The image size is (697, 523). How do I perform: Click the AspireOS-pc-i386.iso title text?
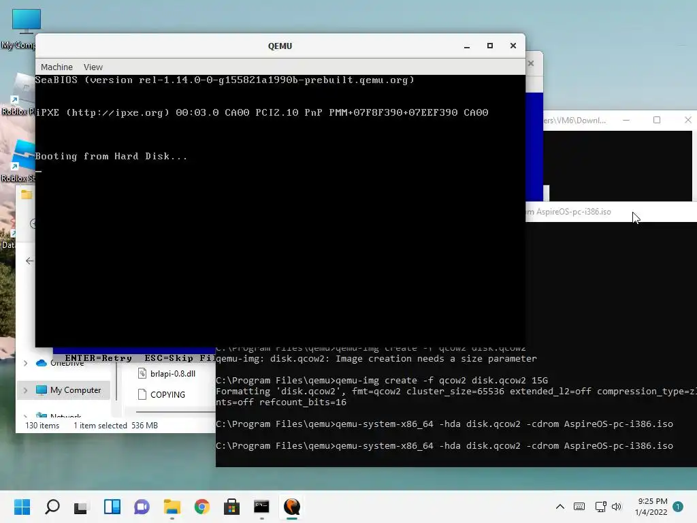point(573,212)
